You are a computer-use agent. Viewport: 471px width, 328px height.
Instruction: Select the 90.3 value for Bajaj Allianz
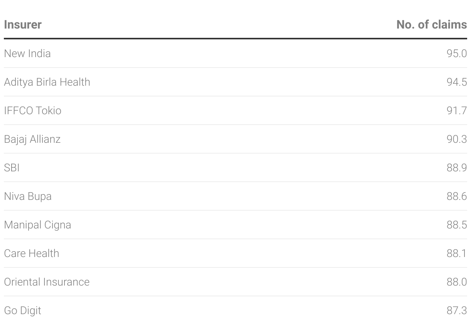pos(457,139)
